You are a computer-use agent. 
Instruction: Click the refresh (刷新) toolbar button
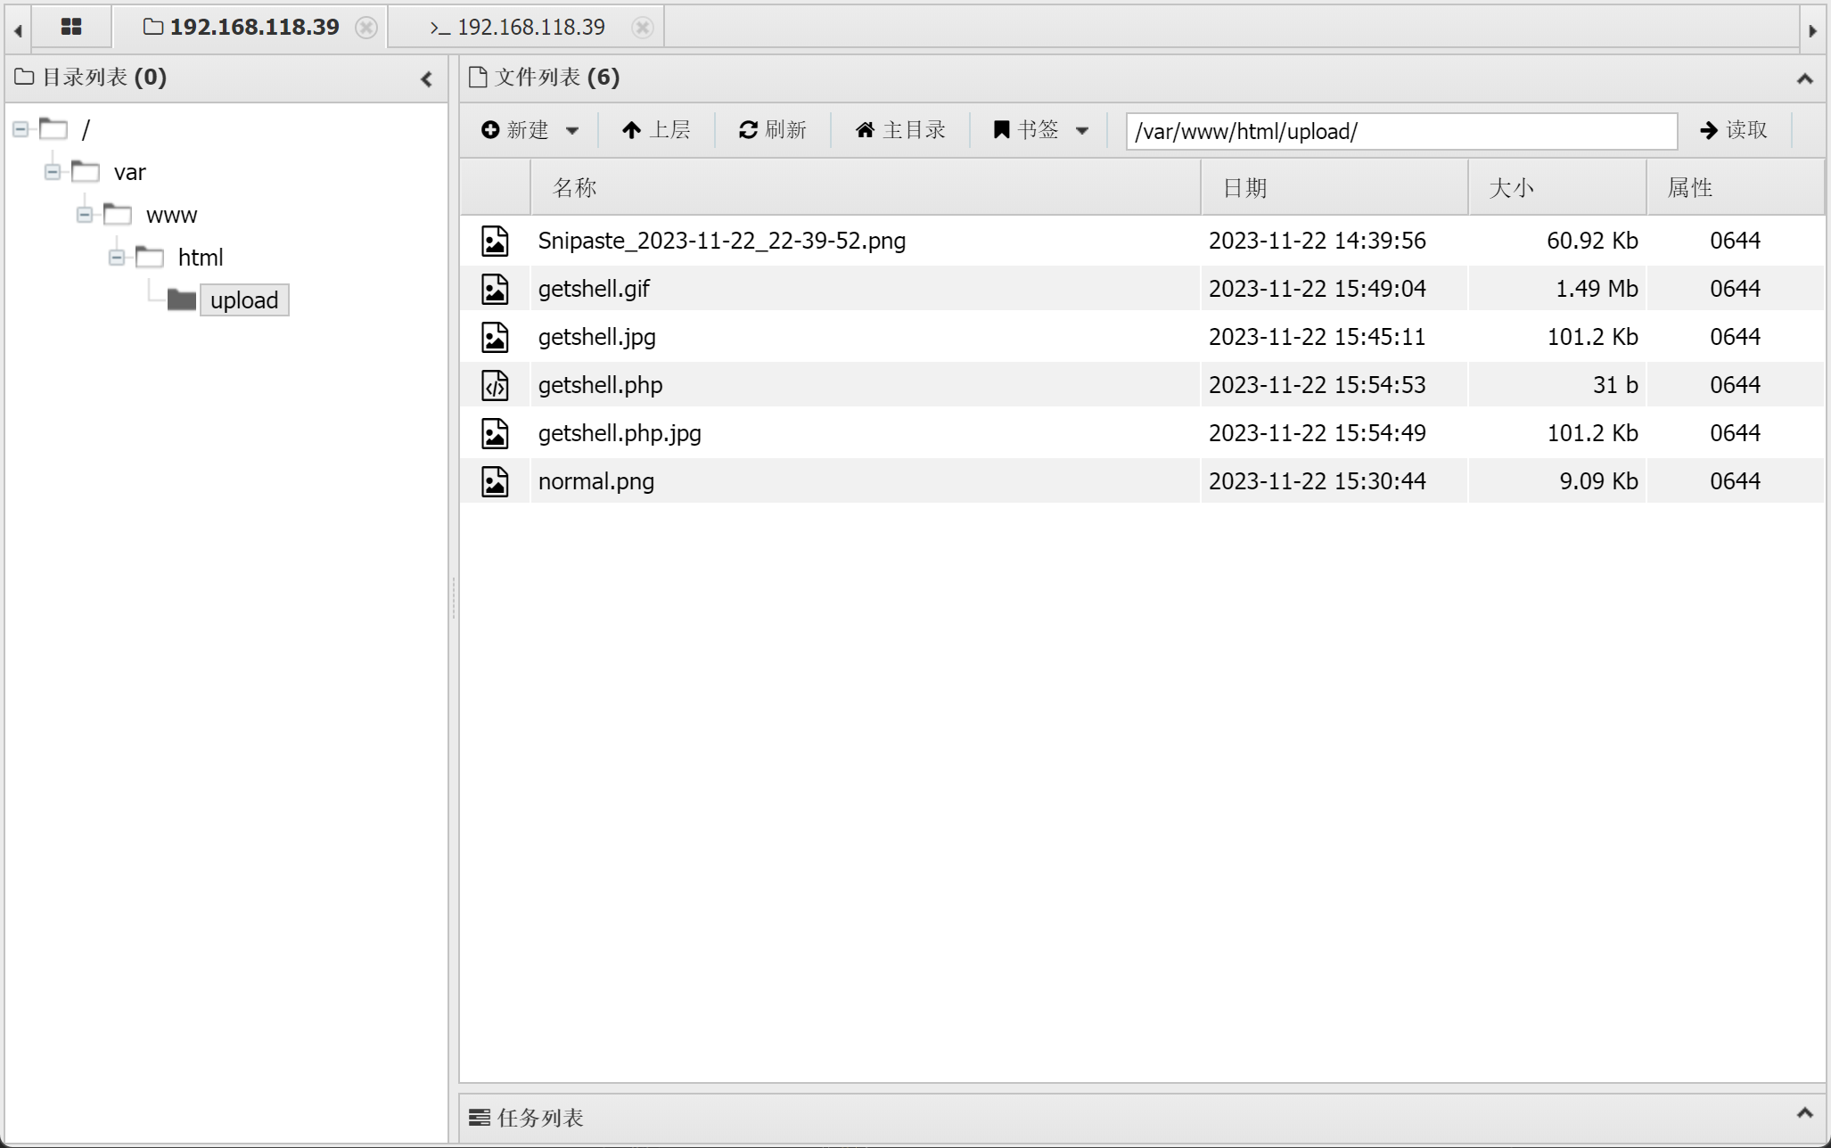click(772, 130)
